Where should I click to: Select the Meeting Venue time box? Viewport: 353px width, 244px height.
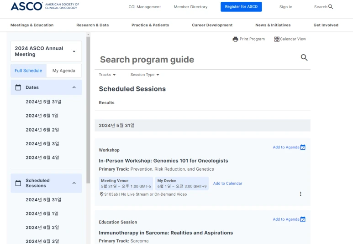(126, 183)
